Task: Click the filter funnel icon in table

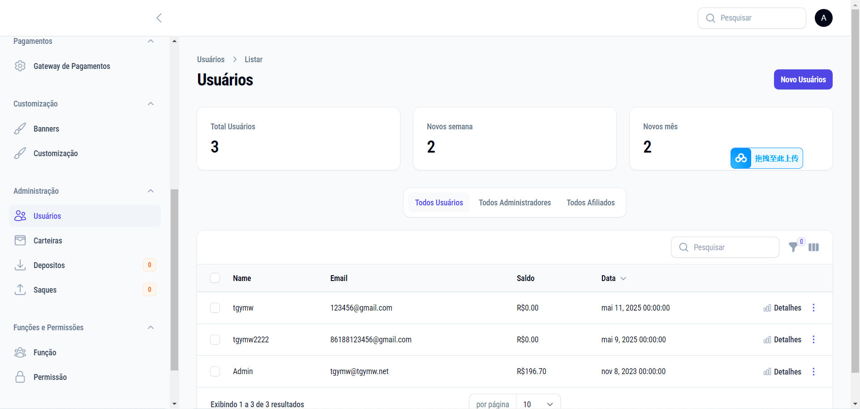Action: coord(793,247)
